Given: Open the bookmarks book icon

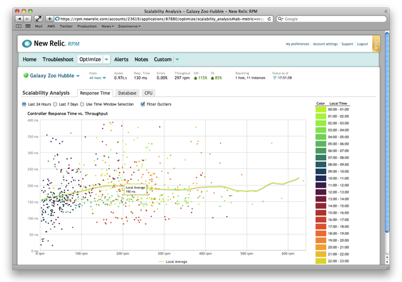Looking at the screenshot, I should click(18, 26).
